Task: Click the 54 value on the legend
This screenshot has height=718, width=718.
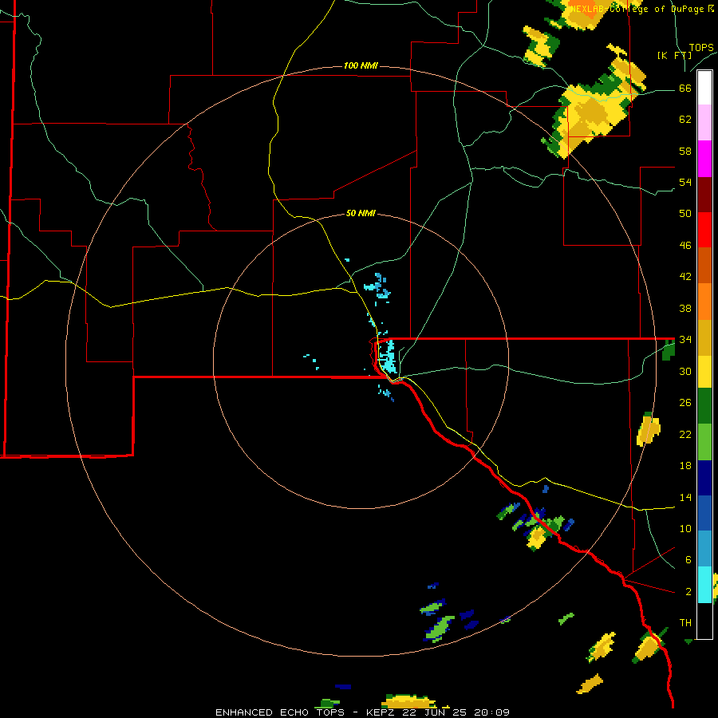Action: point(685,182)
